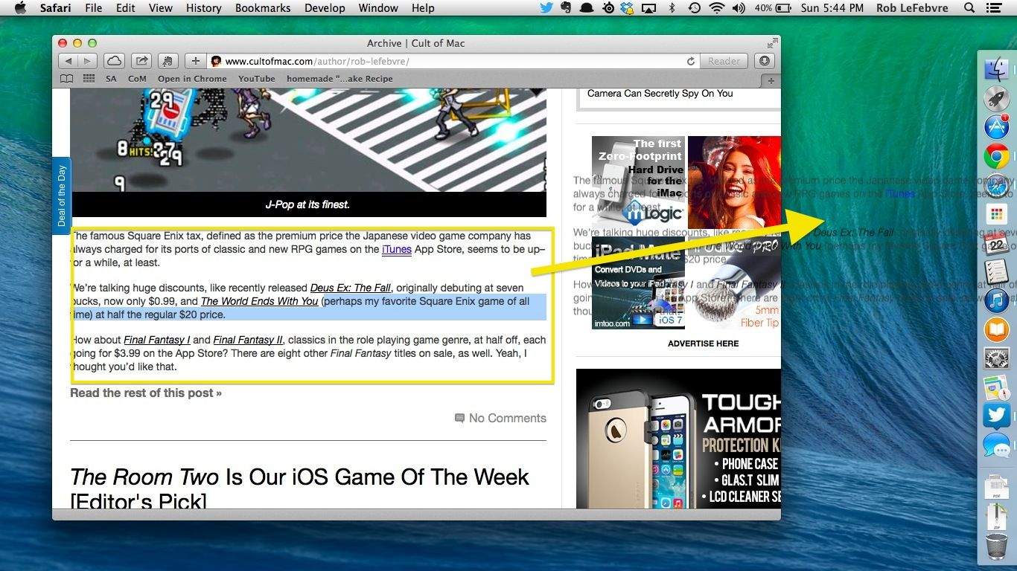
Task: Open System Preferences from the Dock
Action: point(996,358)
